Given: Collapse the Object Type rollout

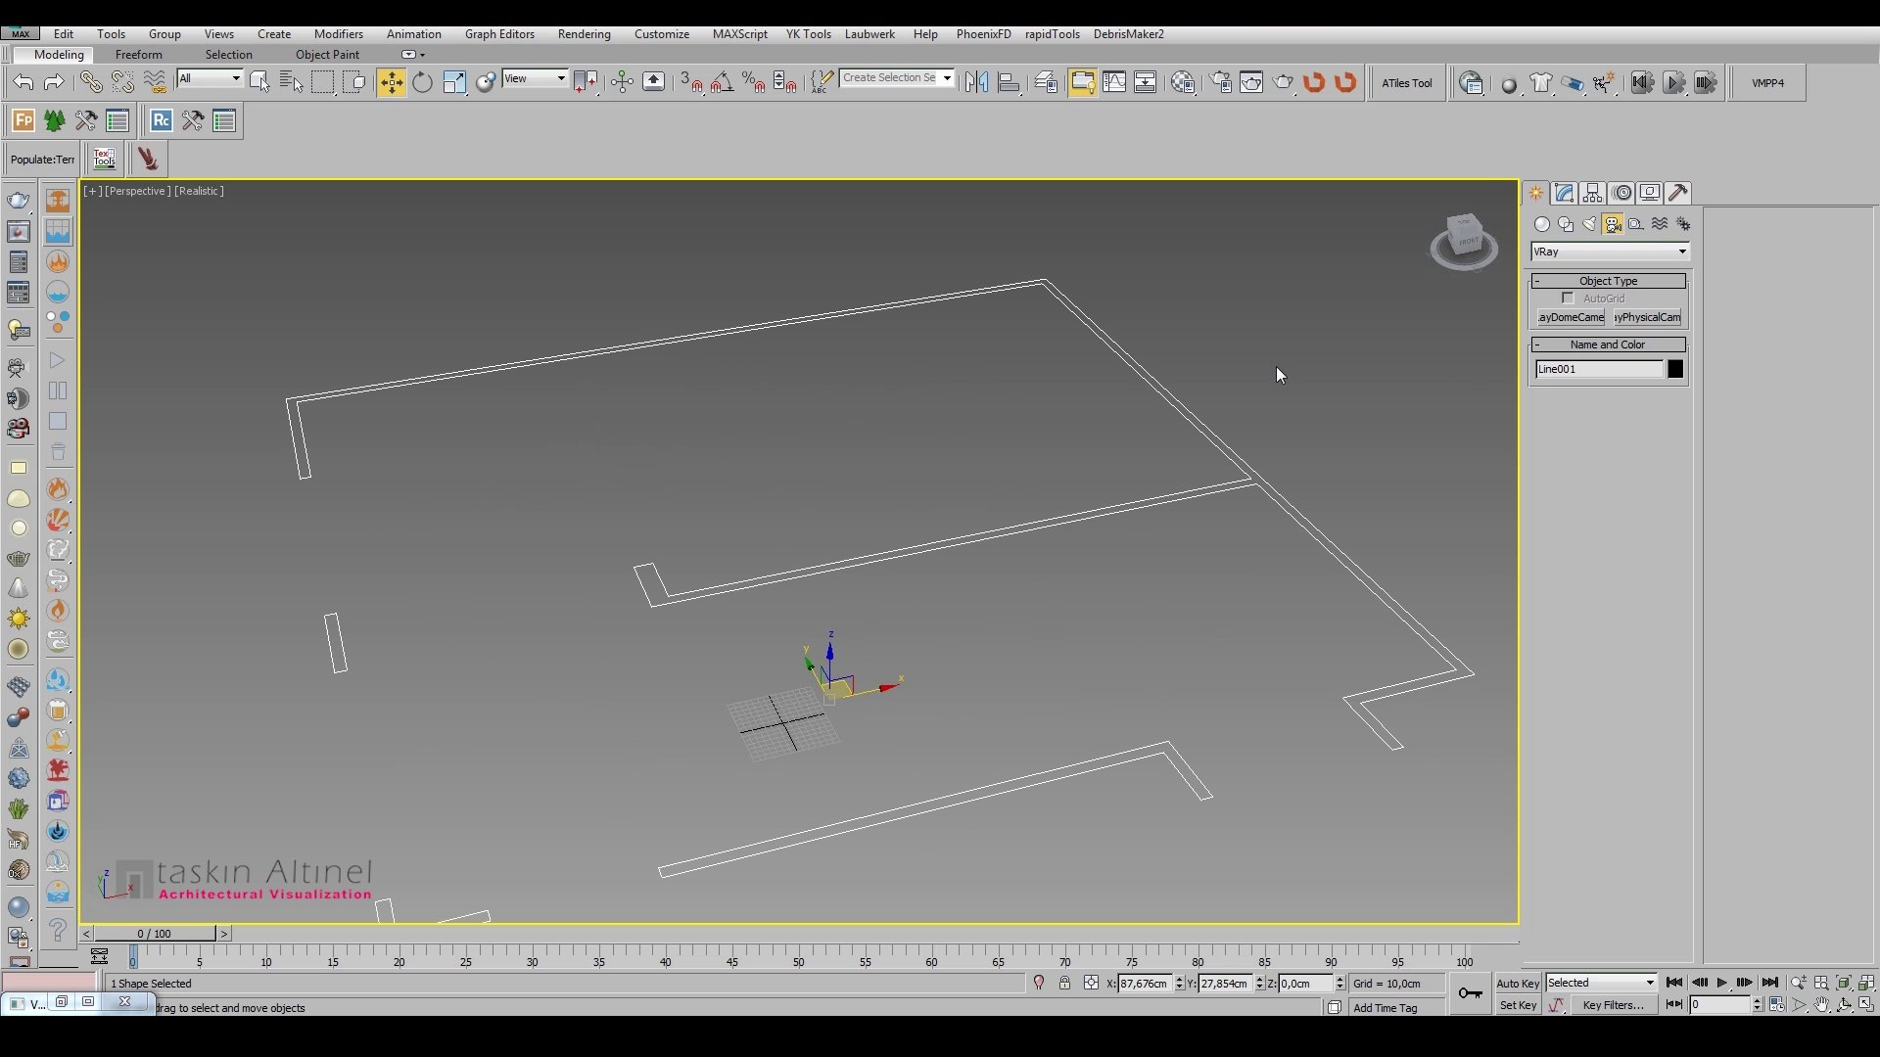Looking at the screenshot, I should [x=1609, y=282].
